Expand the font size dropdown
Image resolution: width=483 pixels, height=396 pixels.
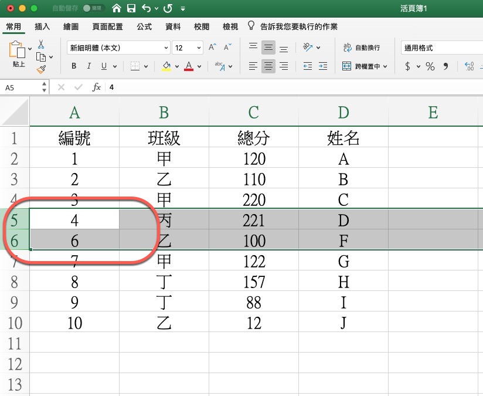199,48
